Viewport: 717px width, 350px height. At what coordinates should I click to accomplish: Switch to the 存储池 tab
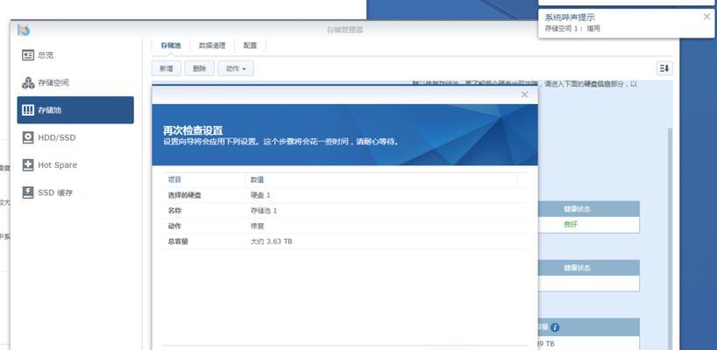pyautogui.click(x=171, y=45)
